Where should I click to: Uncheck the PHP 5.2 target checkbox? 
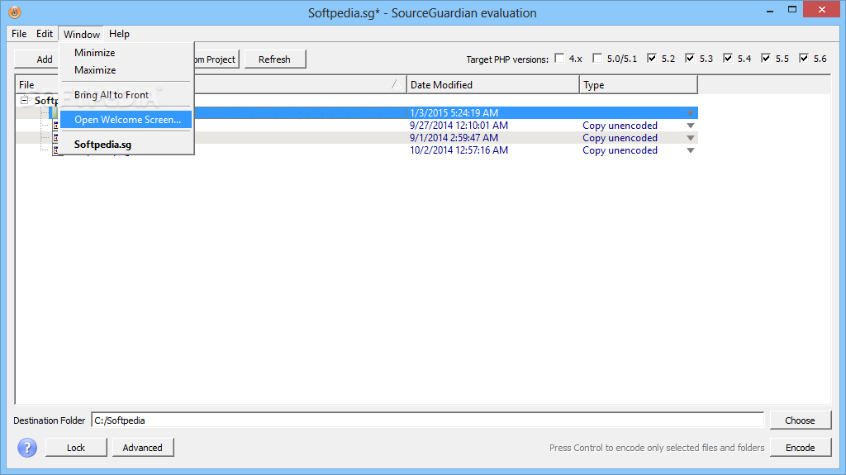[652, 58]
